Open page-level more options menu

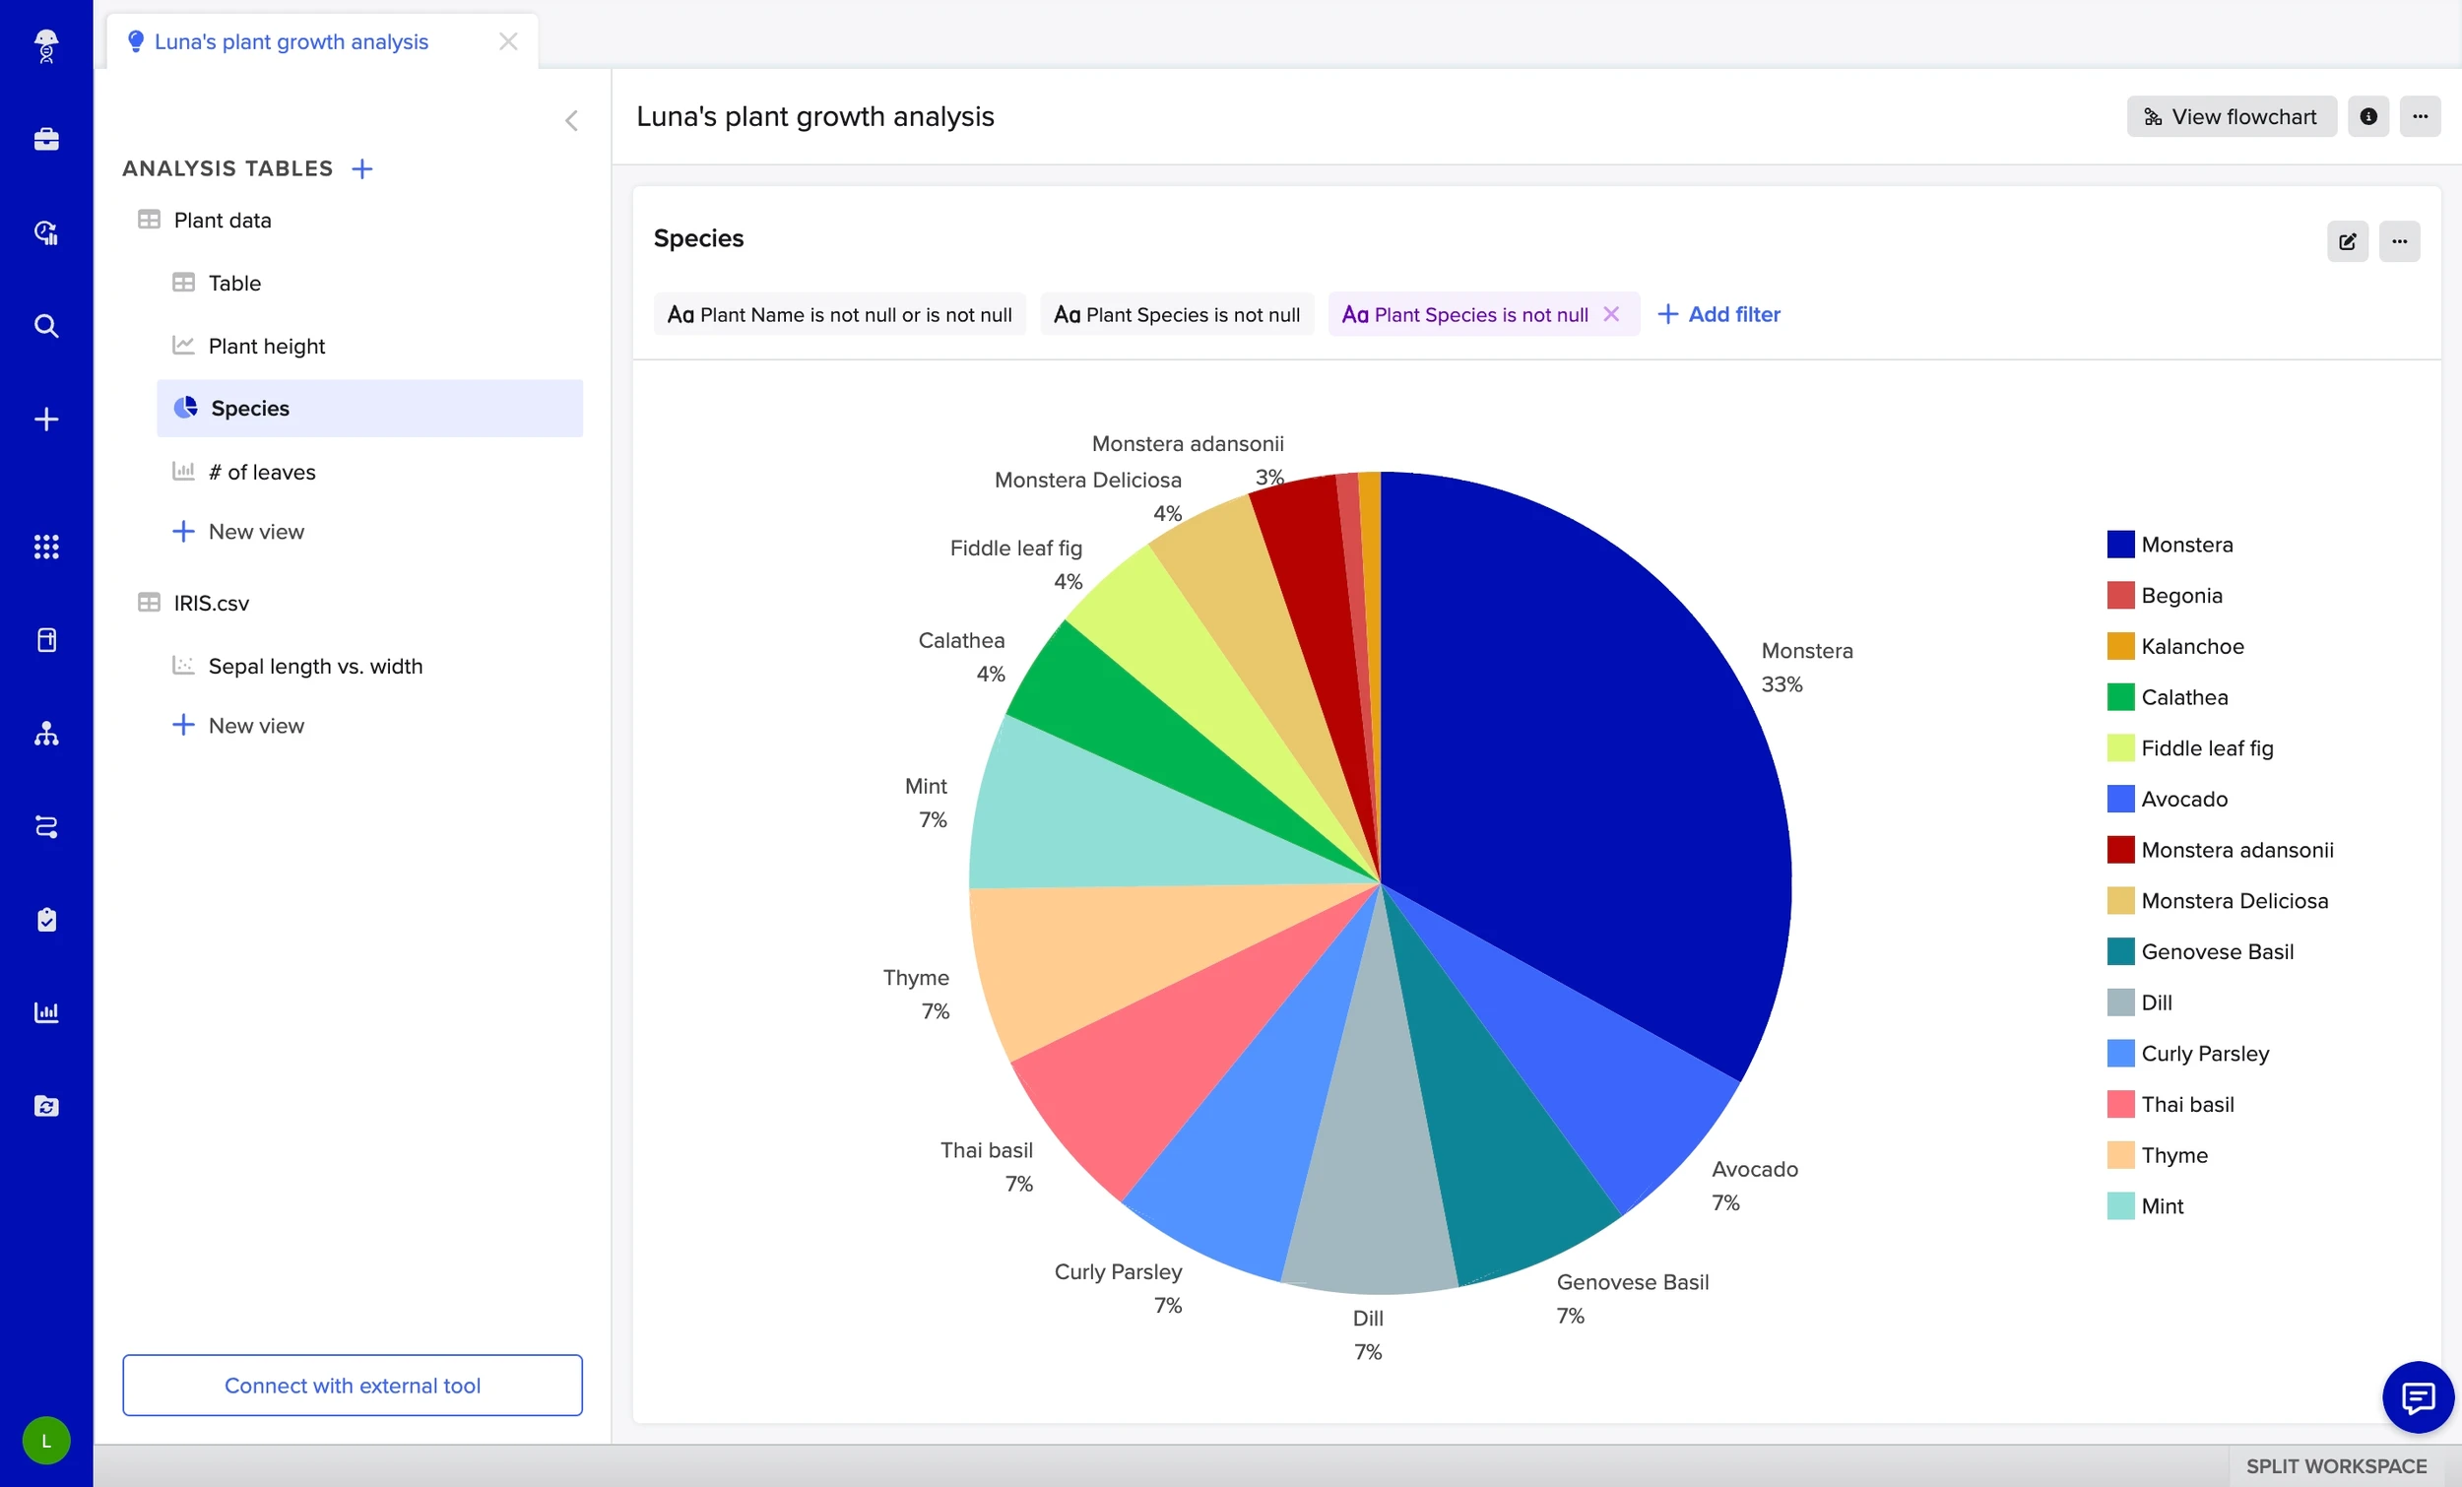[x=2419, y=117]
